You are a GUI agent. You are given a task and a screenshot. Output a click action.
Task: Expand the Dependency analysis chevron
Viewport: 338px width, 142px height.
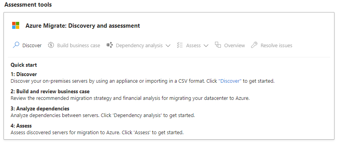coord(168,46)
